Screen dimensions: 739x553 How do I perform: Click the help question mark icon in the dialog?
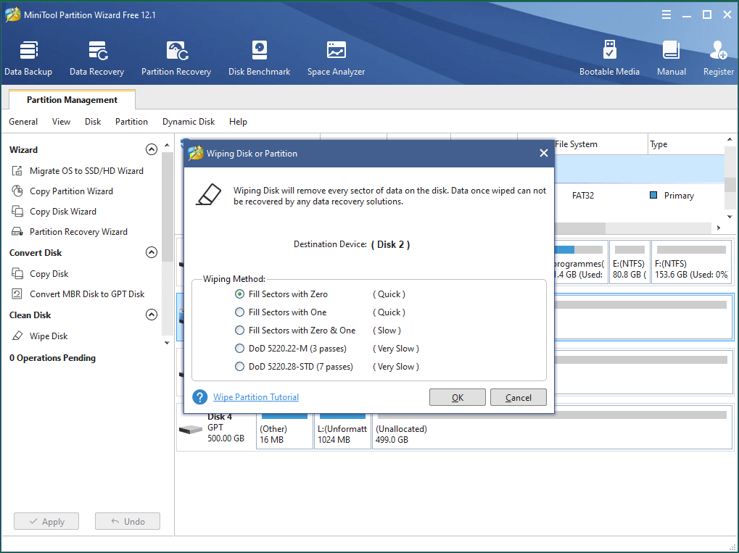coord(200,397)
